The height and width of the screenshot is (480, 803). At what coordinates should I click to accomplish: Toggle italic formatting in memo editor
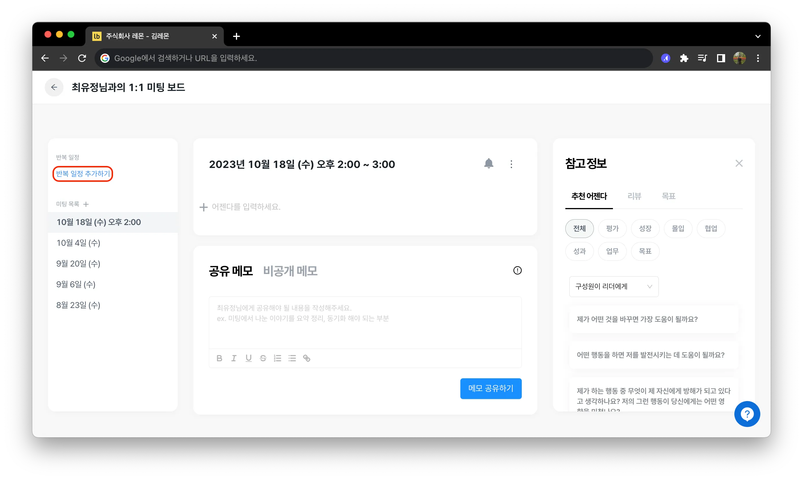(x=234, y=358)
